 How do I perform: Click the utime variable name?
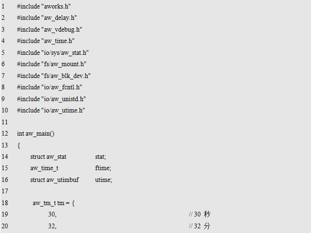pyautogui.click(x=103, y=180)
